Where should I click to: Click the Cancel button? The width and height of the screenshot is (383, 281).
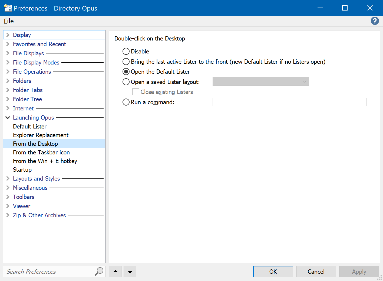316,272
